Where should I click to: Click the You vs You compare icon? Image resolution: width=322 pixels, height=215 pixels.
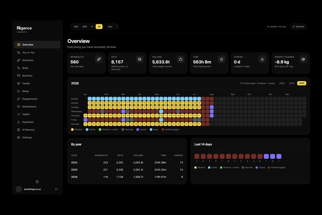click(x=18, y=52)
